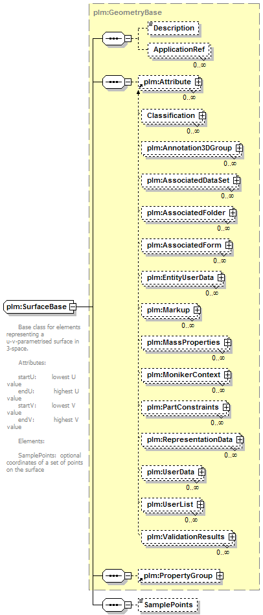The height and width of the screenshot is (615, 263).
Task: Select the ApplicationRef element box
Action: click(x=179, y=50)
